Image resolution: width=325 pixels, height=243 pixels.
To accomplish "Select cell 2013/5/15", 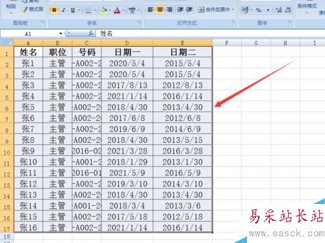I will [183, 140].
